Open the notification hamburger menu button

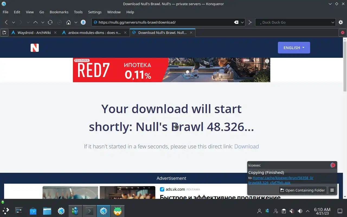click(332, 190)
